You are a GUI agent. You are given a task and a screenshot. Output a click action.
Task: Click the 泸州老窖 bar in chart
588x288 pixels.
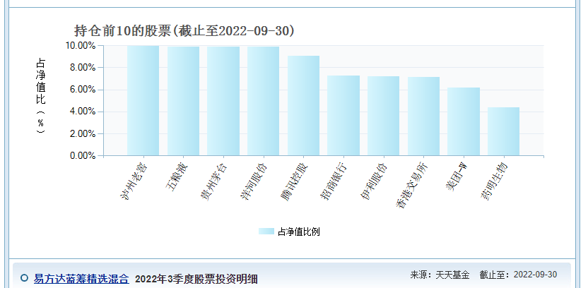pos(143,100)
